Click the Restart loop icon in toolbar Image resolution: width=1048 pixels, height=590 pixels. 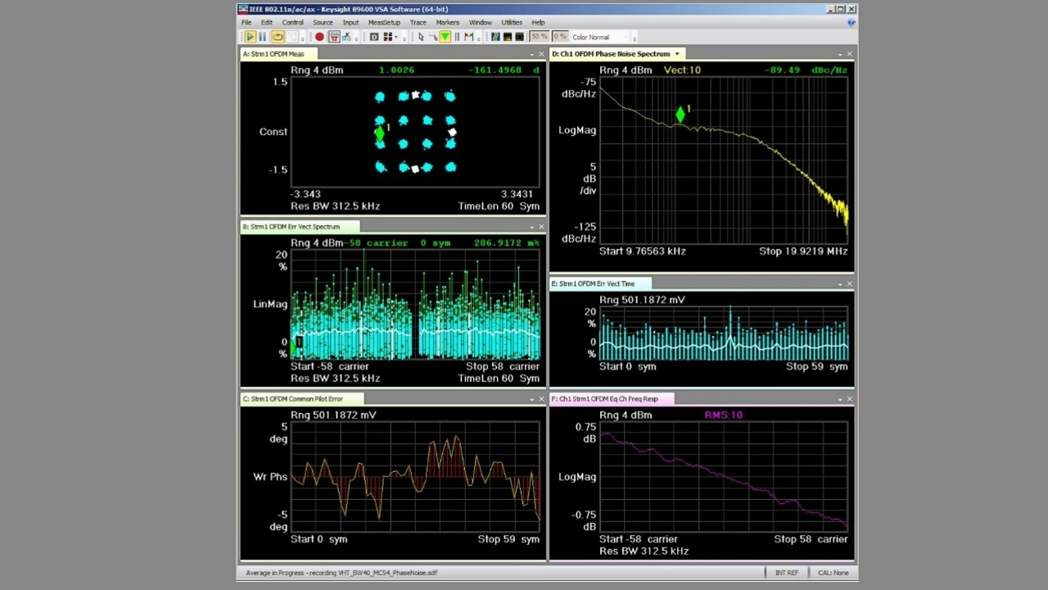pos(278,37)
